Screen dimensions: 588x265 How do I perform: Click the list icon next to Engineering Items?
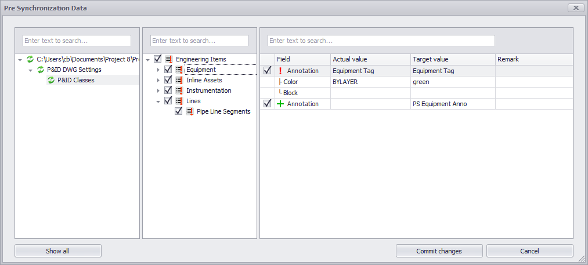tap(169, 59)
